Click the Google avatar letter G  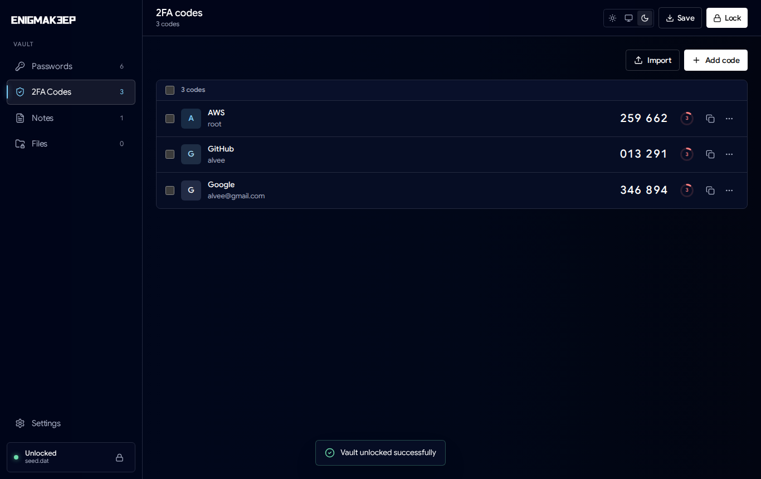click(191, 190)
